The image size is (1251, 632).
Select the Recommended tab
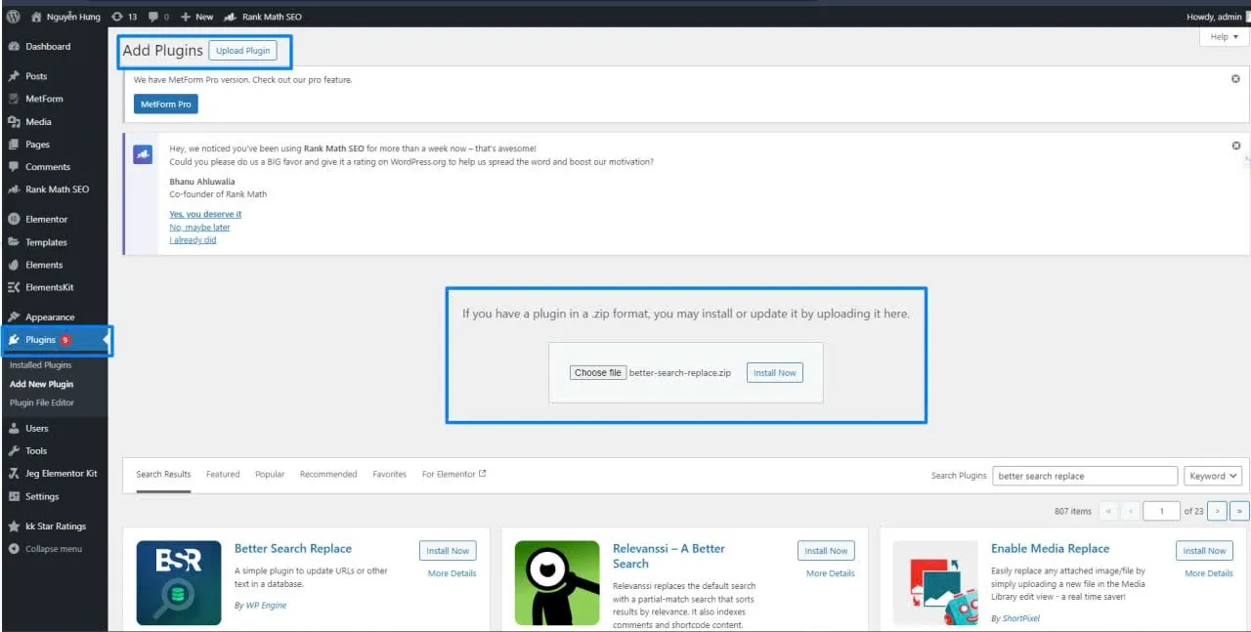click(328, 475)
